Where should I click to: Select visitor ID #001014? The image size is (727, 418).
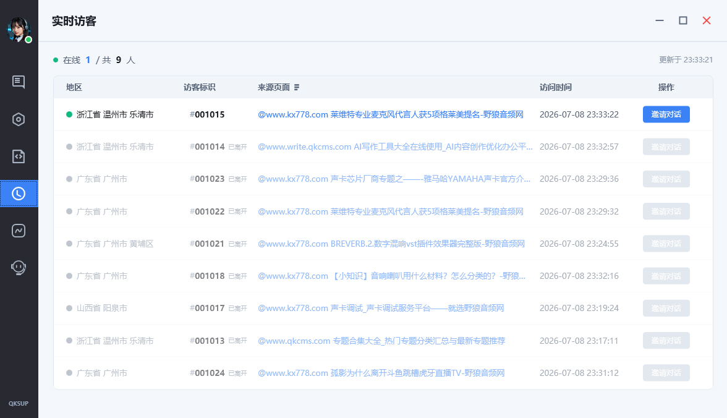(207, 147)
